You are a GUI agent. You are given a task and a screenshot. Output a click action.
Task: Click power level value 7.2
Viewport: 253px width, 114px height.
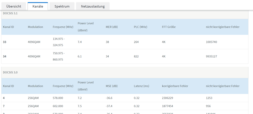click(80, 98)
